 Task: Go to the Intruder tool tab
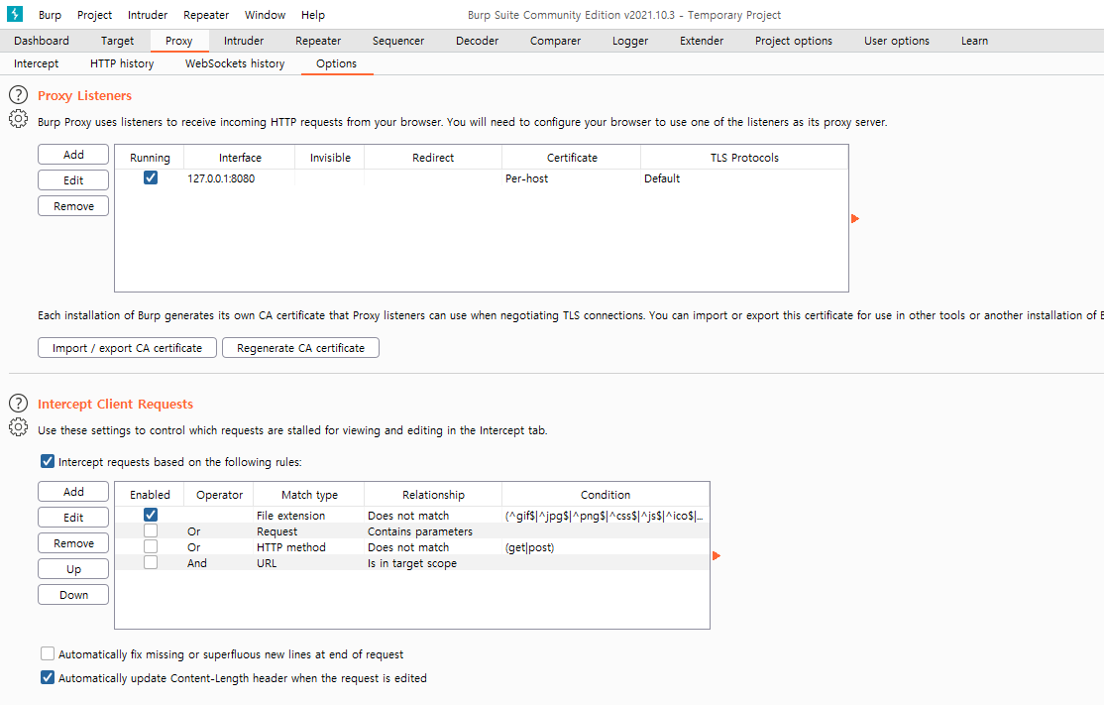click(244, 41)
